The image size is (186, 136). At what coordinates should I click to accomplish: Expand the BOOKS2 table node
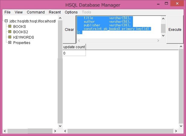click(10, 32)
